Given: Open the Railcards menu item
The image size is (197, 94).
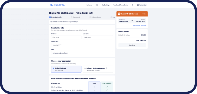Looking at the screenshot, I should click(x=89, y=5).
